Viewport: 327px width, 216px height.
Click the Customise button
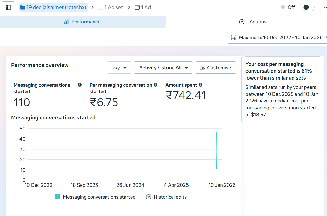click(216, 68)
